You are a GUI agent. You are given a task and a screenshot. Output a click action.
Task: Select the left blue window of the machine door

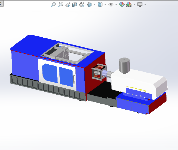[x=50, y=73]
